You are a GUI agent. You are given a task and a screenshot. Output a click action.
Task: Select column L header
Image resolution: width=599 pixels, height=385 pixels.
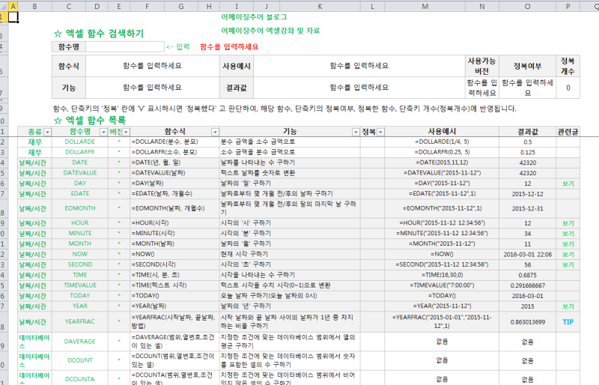click(x=372, y=6)
